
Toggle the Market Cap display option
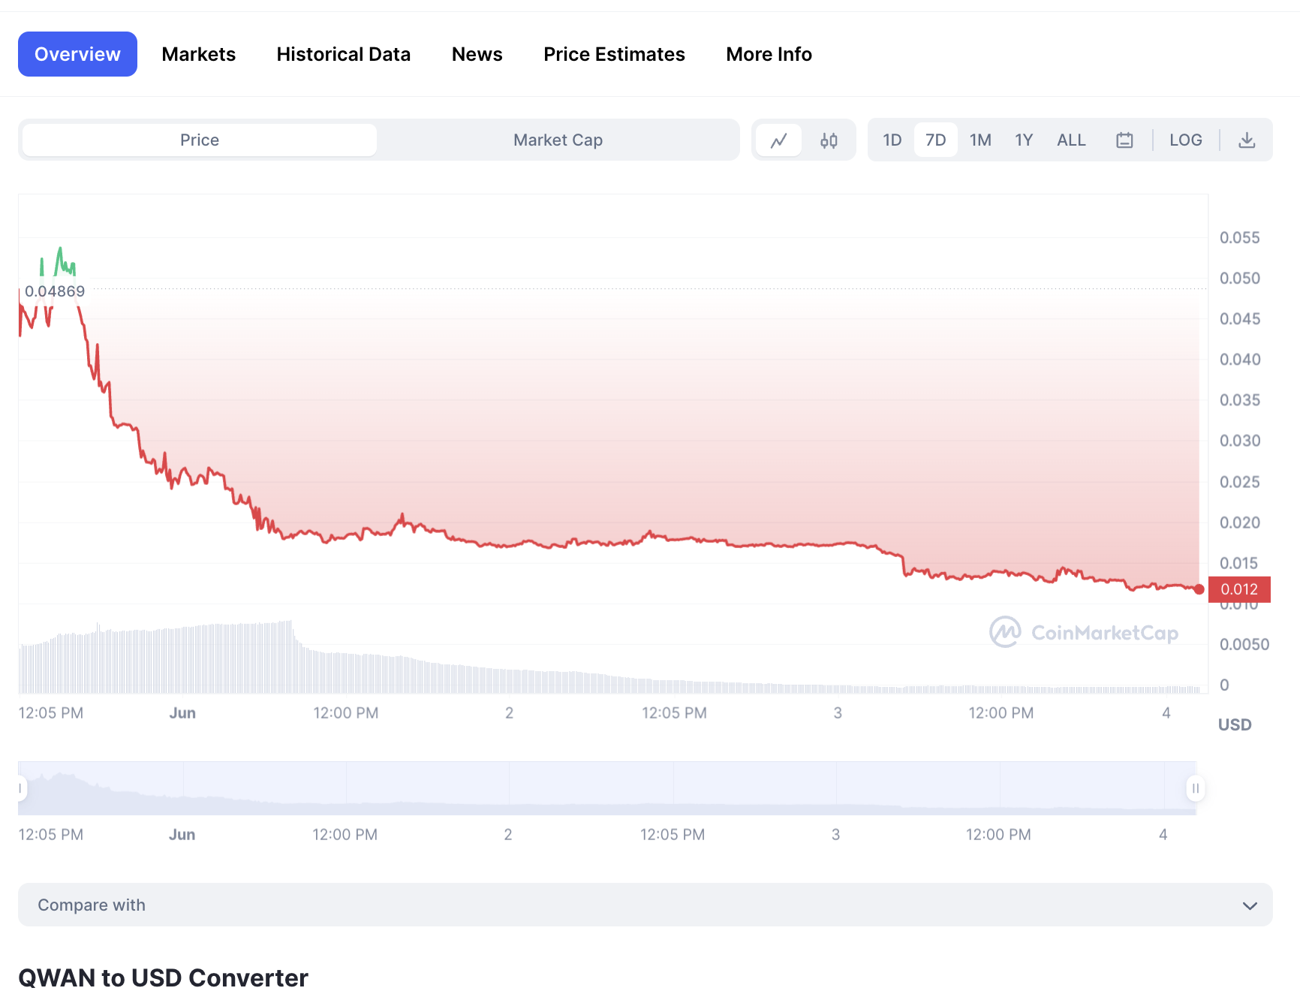(558, 140)
